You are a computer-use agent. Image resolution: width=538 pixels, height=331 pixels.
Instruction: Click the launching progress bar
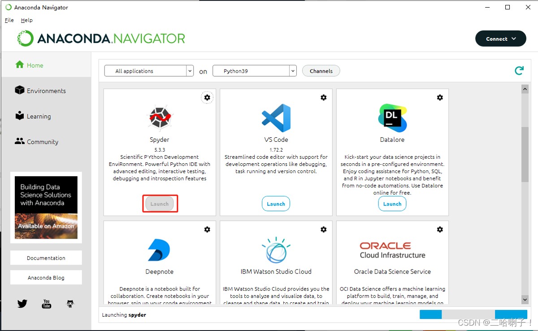pos(473,314)
